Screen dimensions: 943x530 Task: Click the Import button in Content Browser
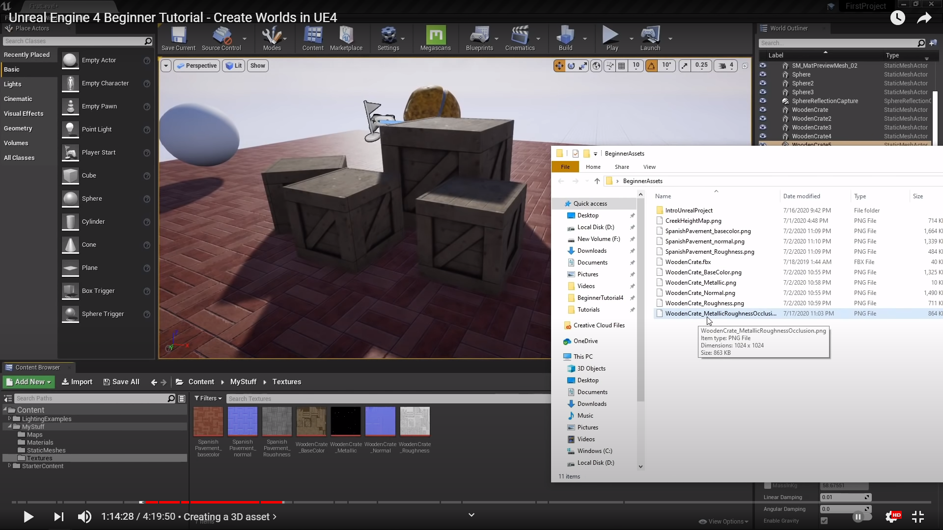(x=77, y=382)
